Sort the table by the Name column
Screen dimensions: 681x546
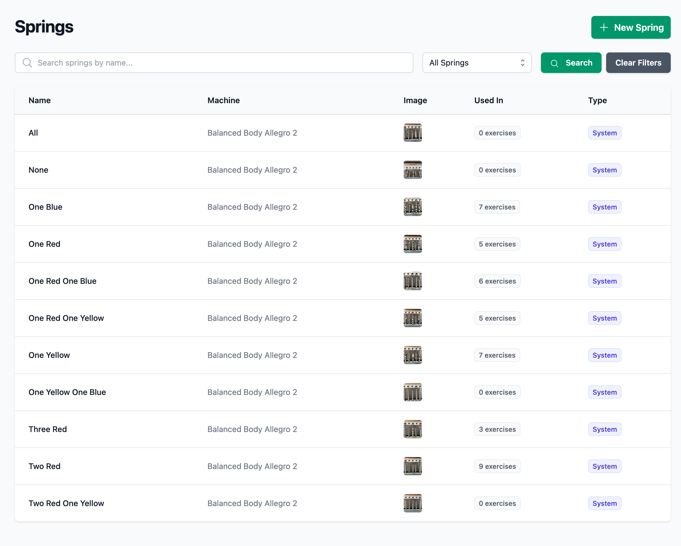click(39, 100)
